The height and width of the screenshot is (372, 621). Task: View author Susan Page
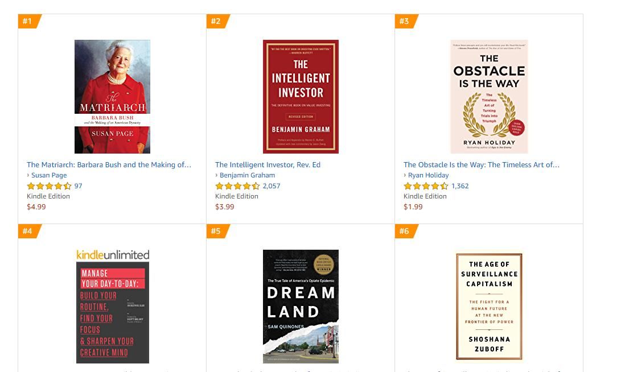click(x=49, y=175)
